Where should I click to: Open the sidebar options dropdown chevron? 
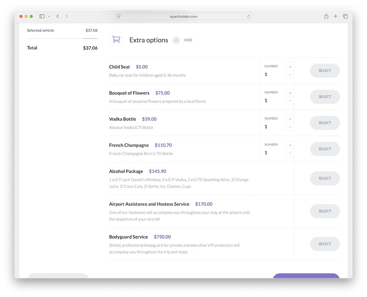[49, 16]
